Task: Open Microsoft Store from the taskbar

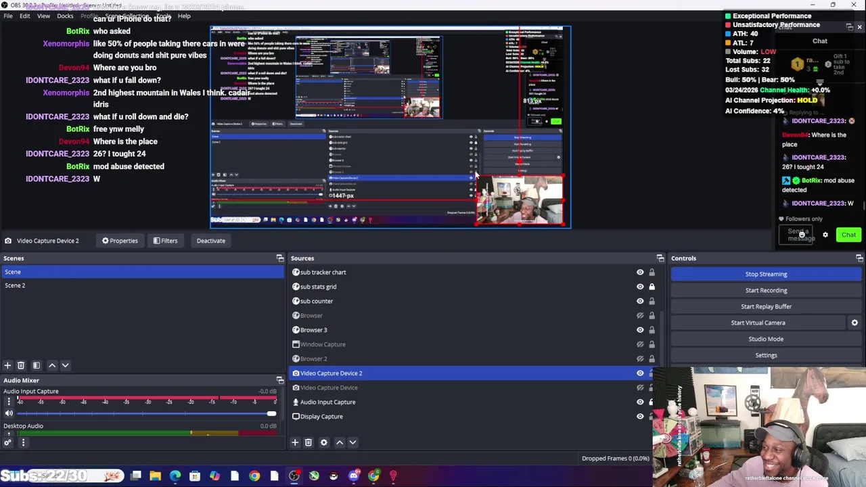Action: coord(195,476)
